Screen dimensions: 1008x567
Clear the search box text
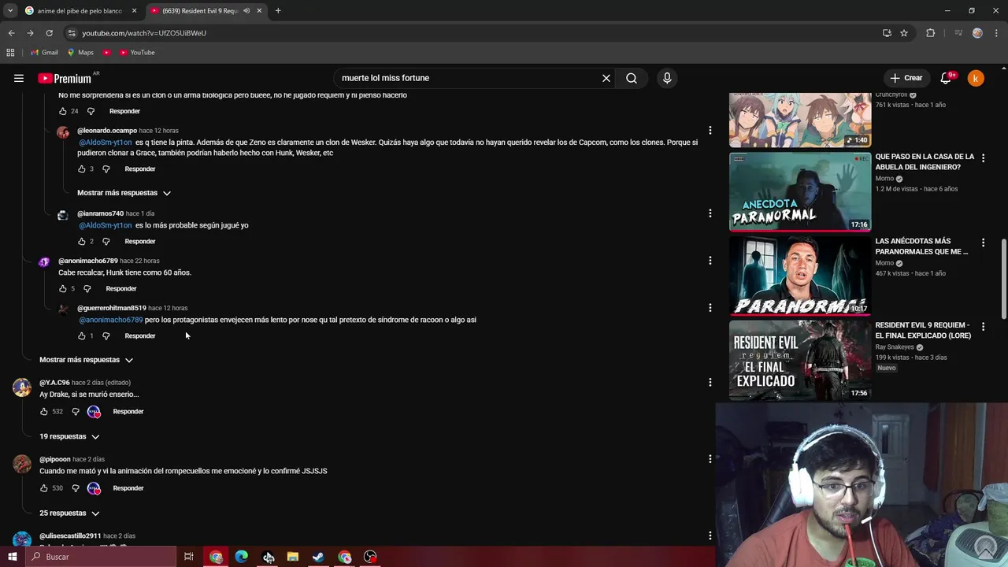606,78
